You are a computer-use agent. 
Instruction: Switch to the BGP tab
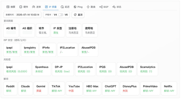click(x=104, y=7)
